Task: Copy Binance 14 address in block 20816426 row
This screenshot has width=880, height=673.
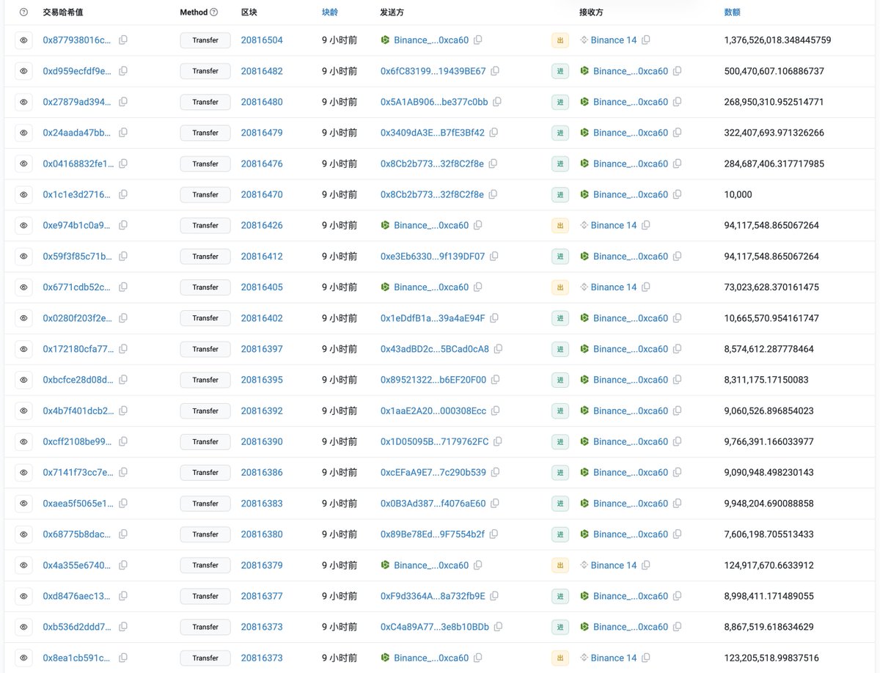Action: (x=646, y=225)
